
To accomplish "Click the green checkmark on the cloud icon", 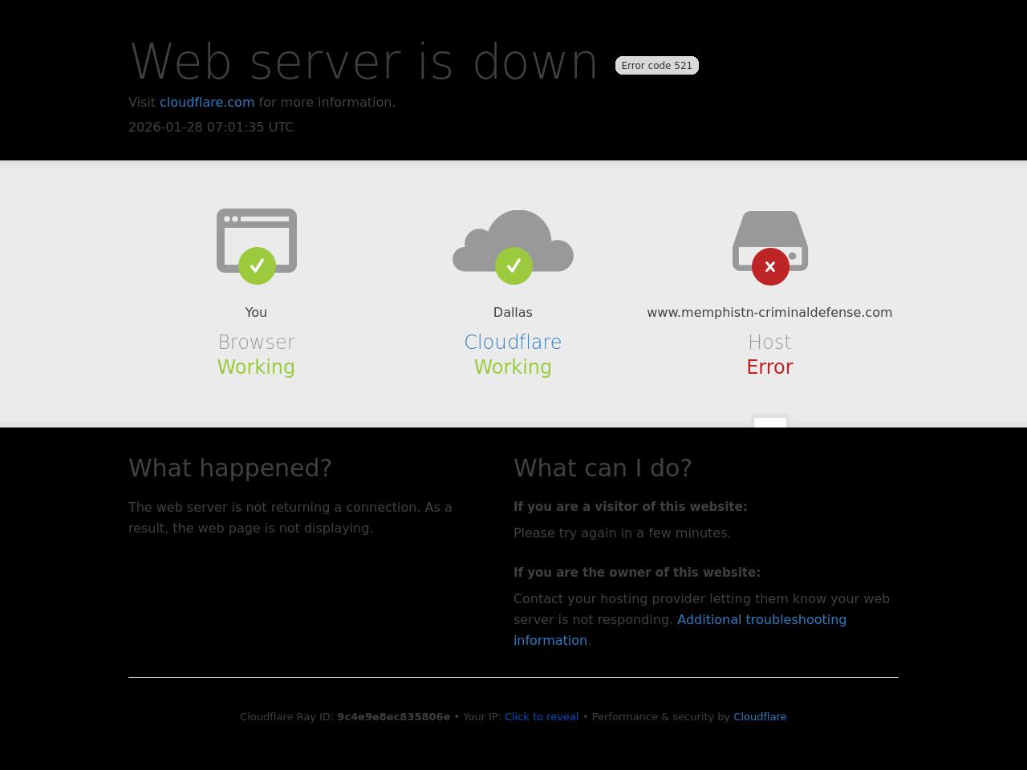I will click(513, 265).
